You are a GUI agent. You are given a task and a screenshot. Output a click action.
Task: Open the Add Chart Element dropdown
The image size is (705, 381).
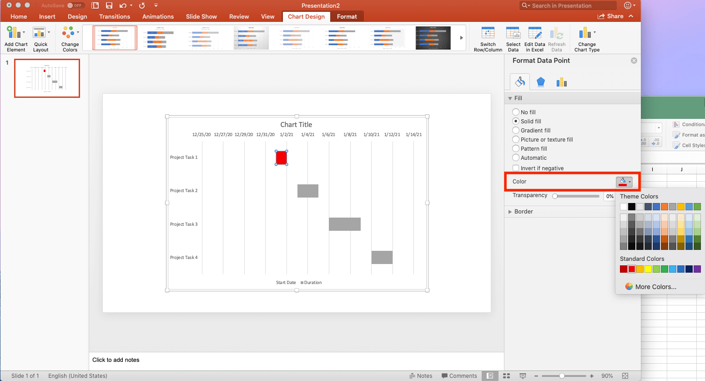[x=15, y=38]
